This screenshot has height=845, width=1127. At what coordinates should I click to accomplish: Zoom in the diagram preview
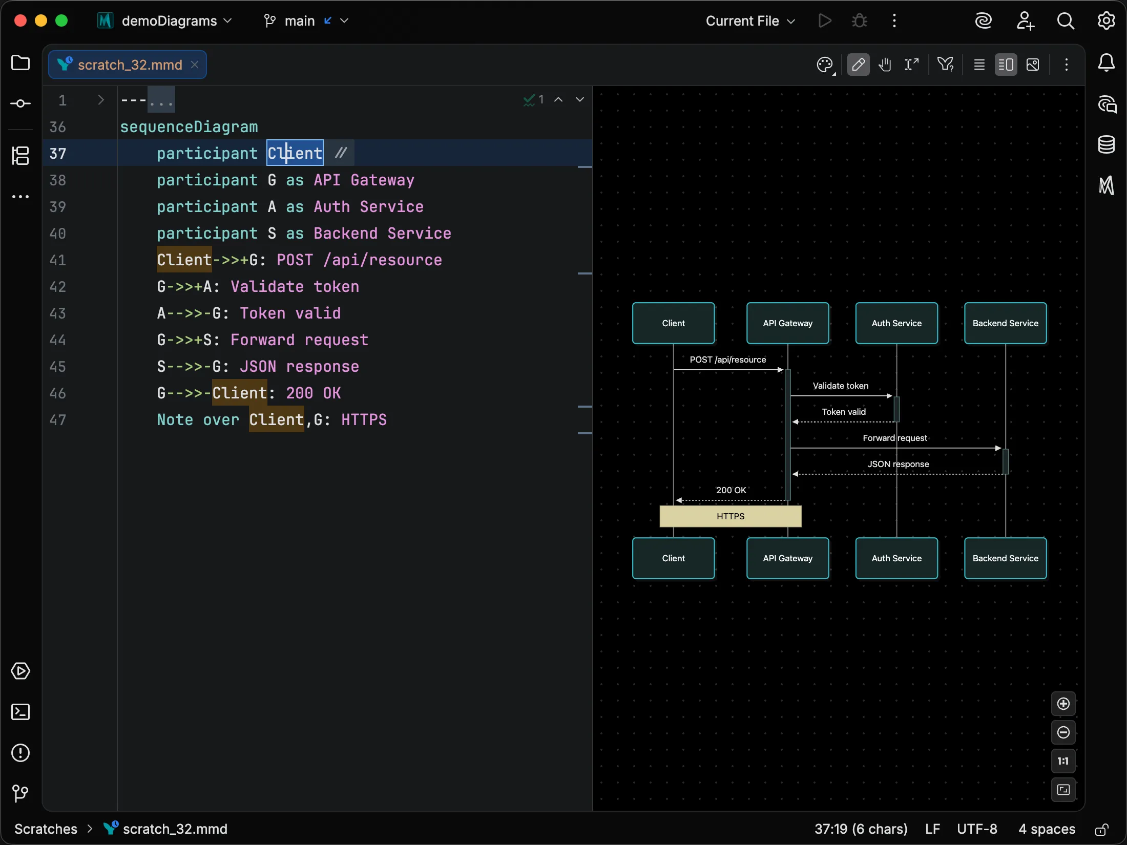click(1063, 704)
